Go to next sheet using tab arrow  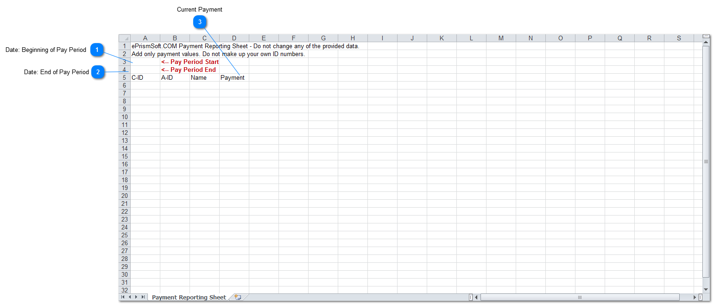(136, 297)
